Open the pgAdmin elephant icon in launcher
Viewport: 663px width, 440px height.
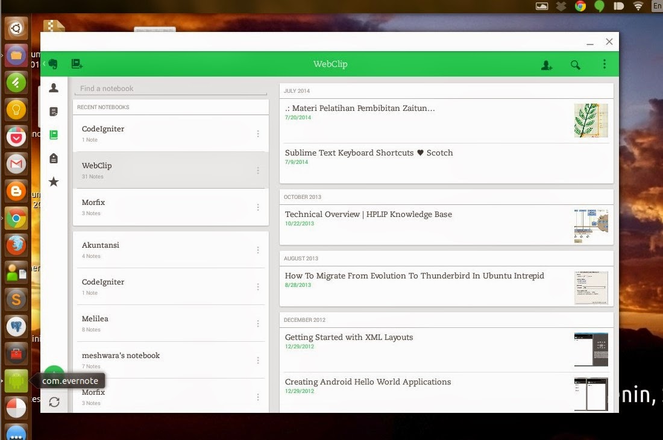pos(16,326)
